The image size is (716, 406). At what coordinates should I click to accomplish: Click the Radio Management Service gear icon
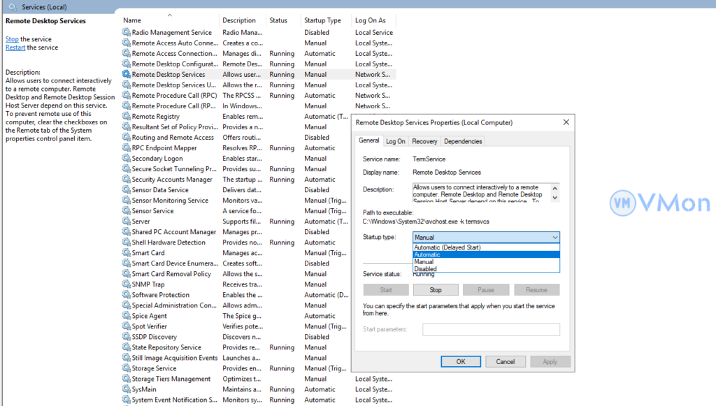coord(127,33)
